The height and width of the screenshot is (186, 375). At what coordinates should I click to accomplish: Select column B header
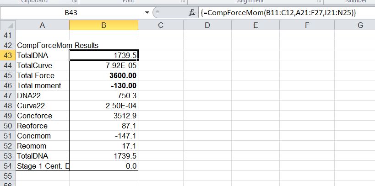pyautogui.click(x=103, y=26)
